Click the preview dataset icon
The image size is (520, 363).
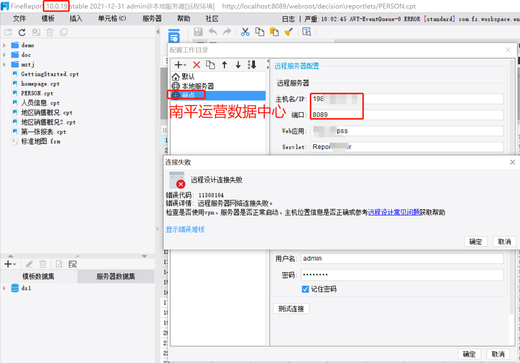59,264
